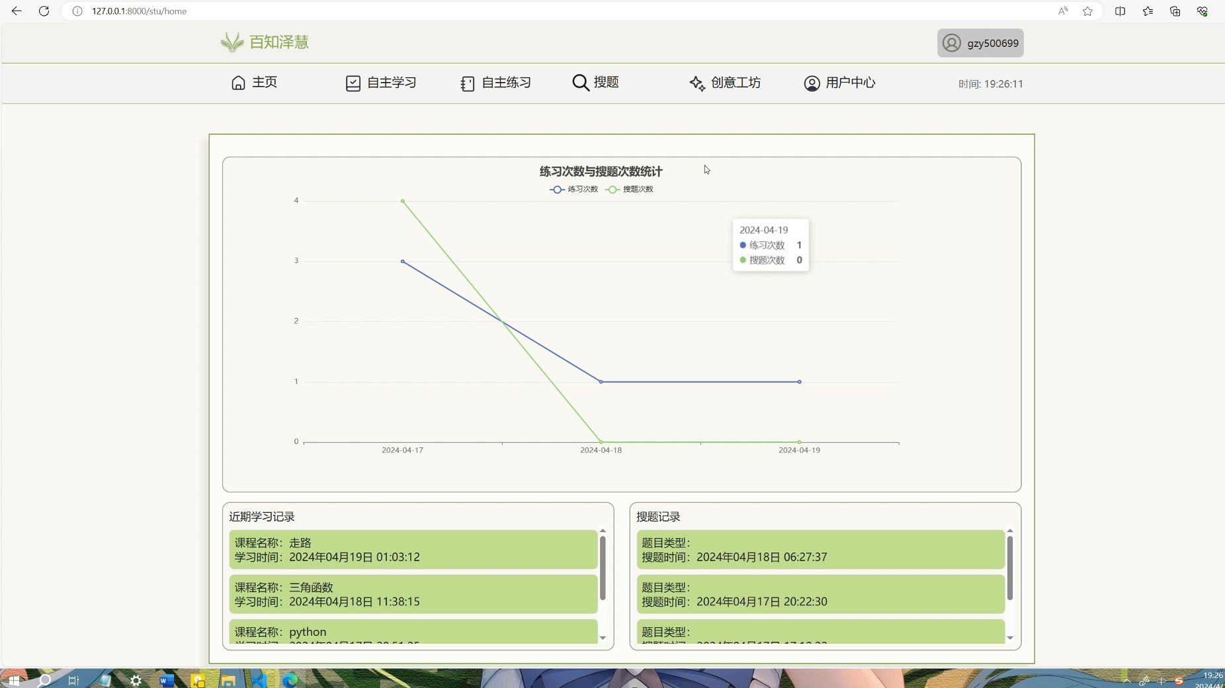This screenshot has height=688, width=1225.
Task: Open the Sogou input method tray icon
Action: pos(1179,681)
